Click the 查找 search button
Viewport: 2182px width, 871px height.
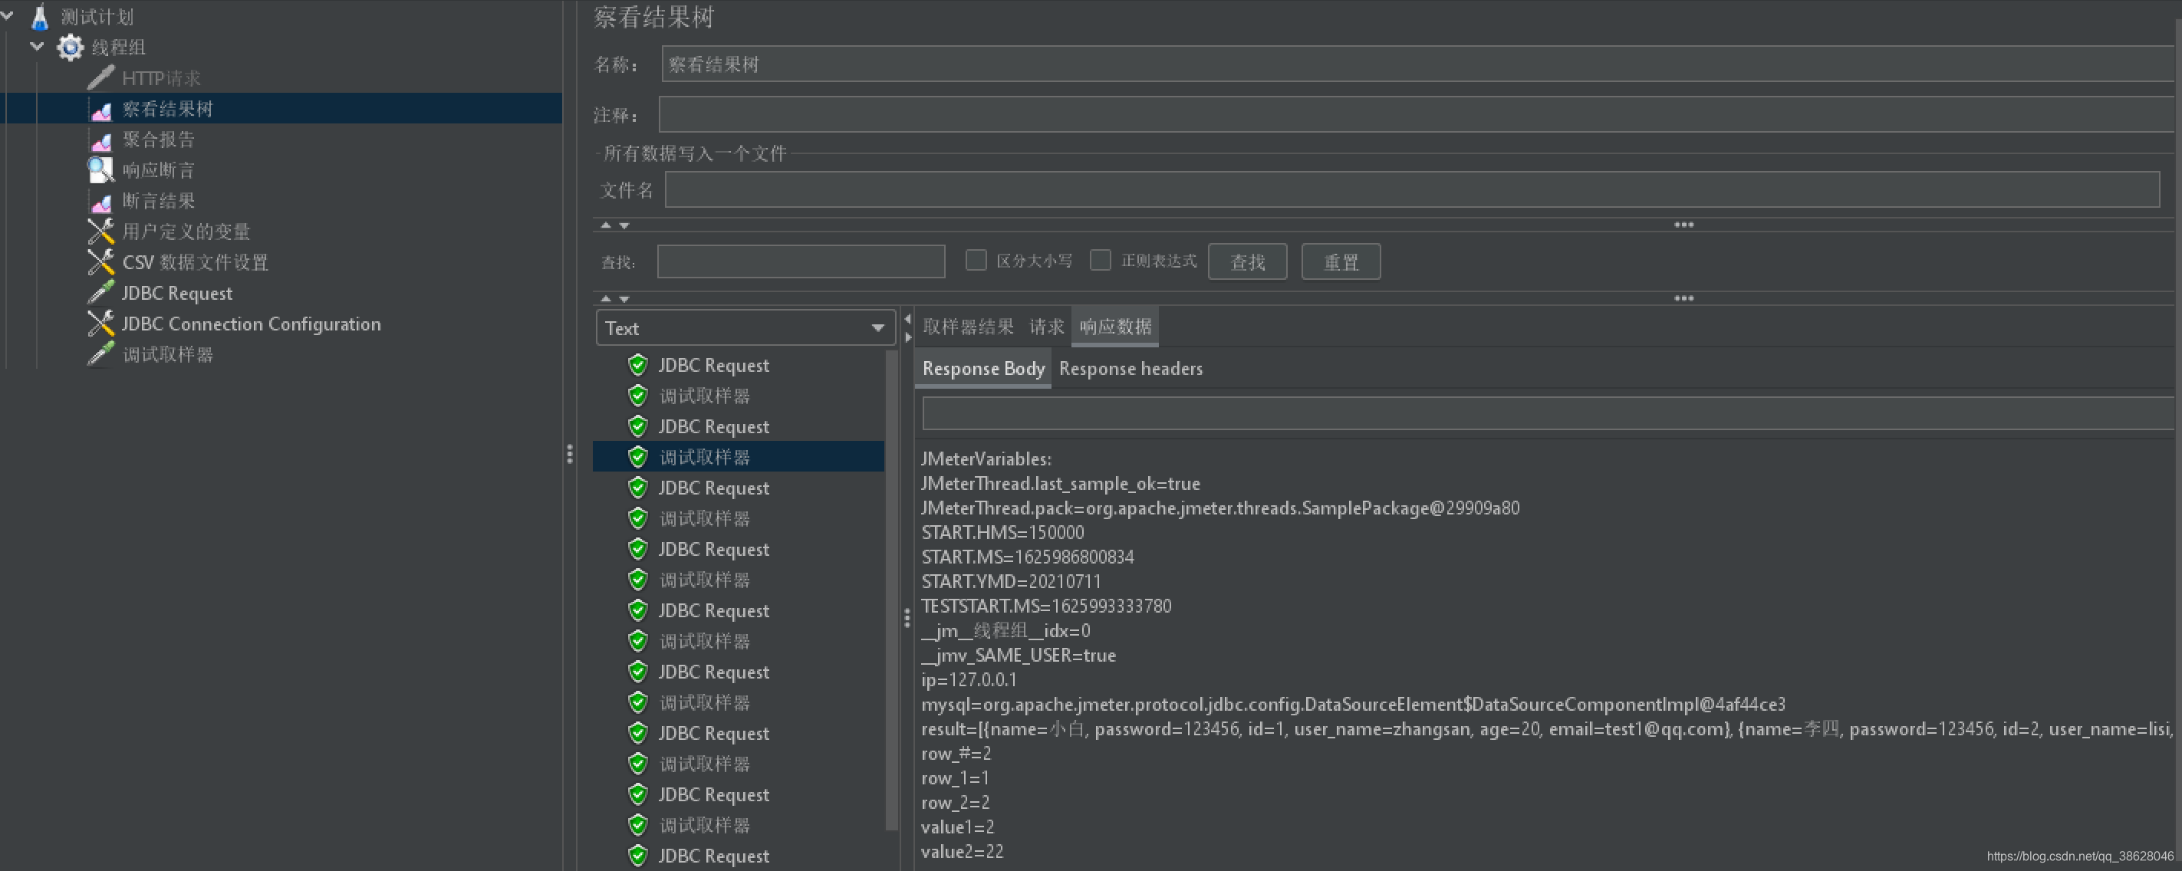tap(1247, 261)
